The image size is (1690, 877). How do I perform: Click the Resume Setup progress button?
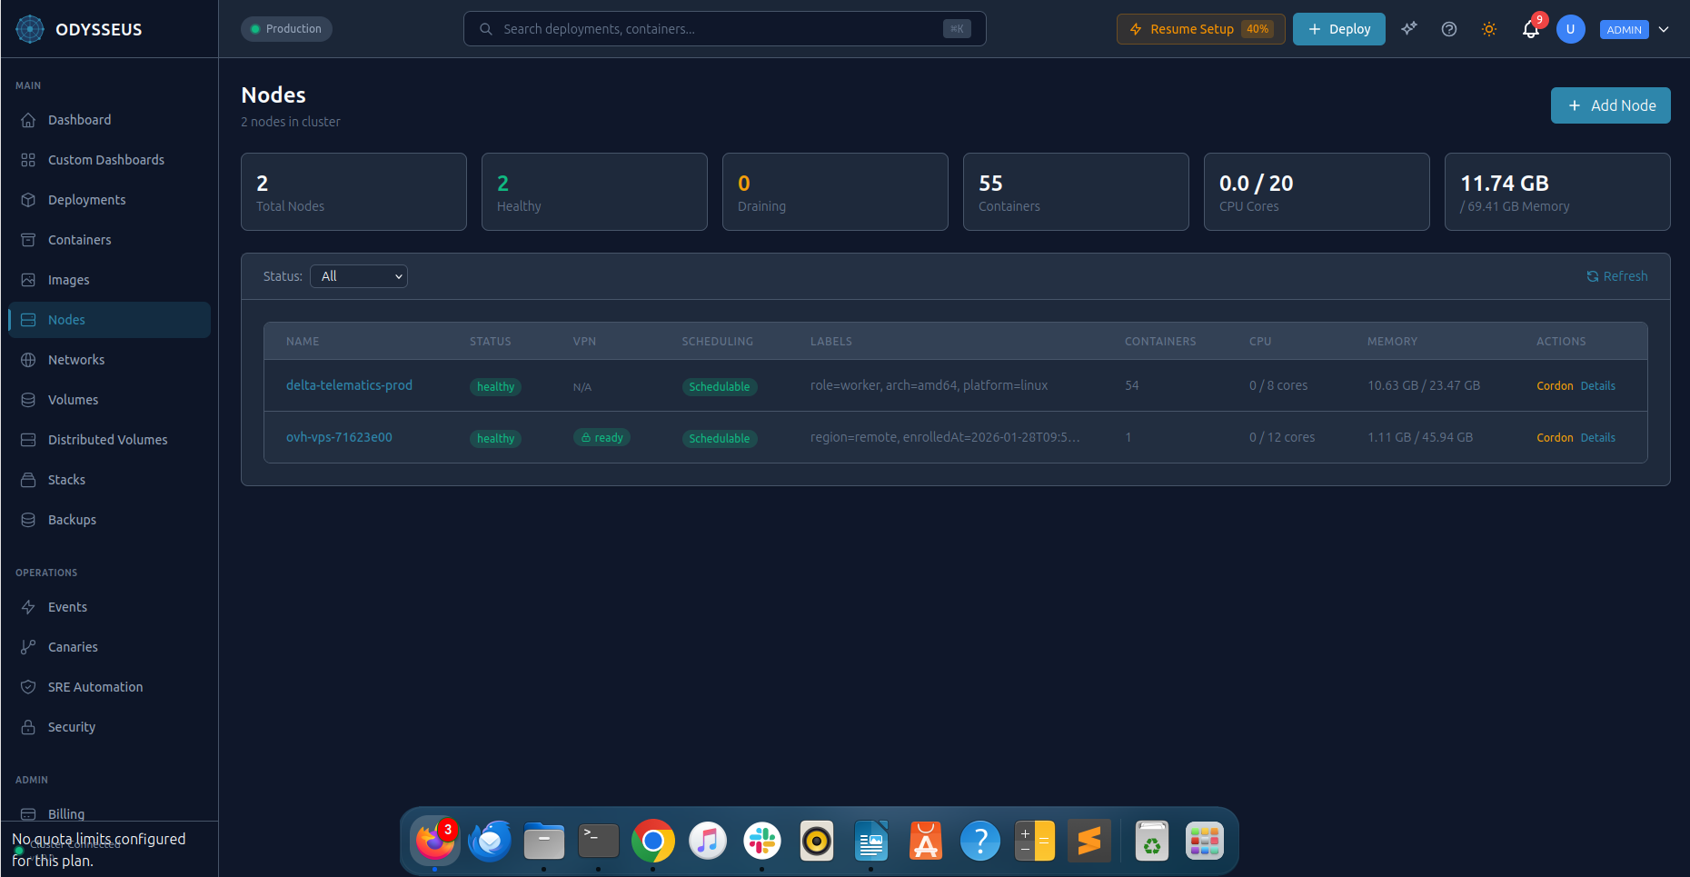tap(1200, 28)
